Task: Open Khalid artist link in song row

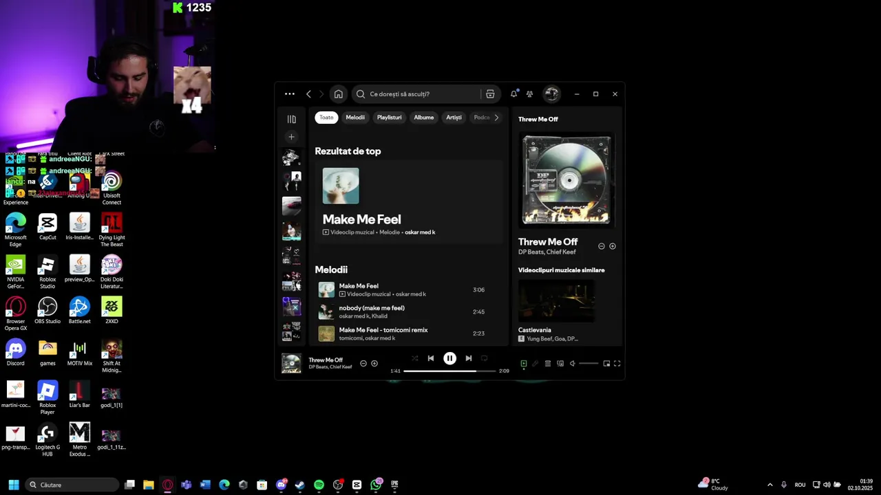Action: 380,316
